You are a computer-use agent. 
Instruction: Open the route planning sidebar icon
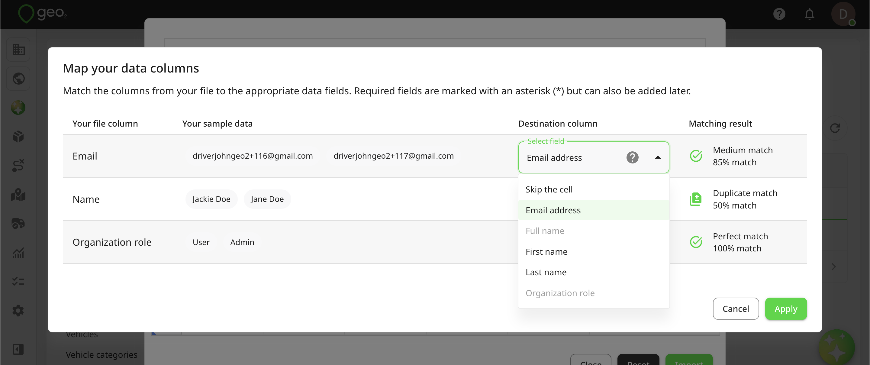(x=18, y=166)
